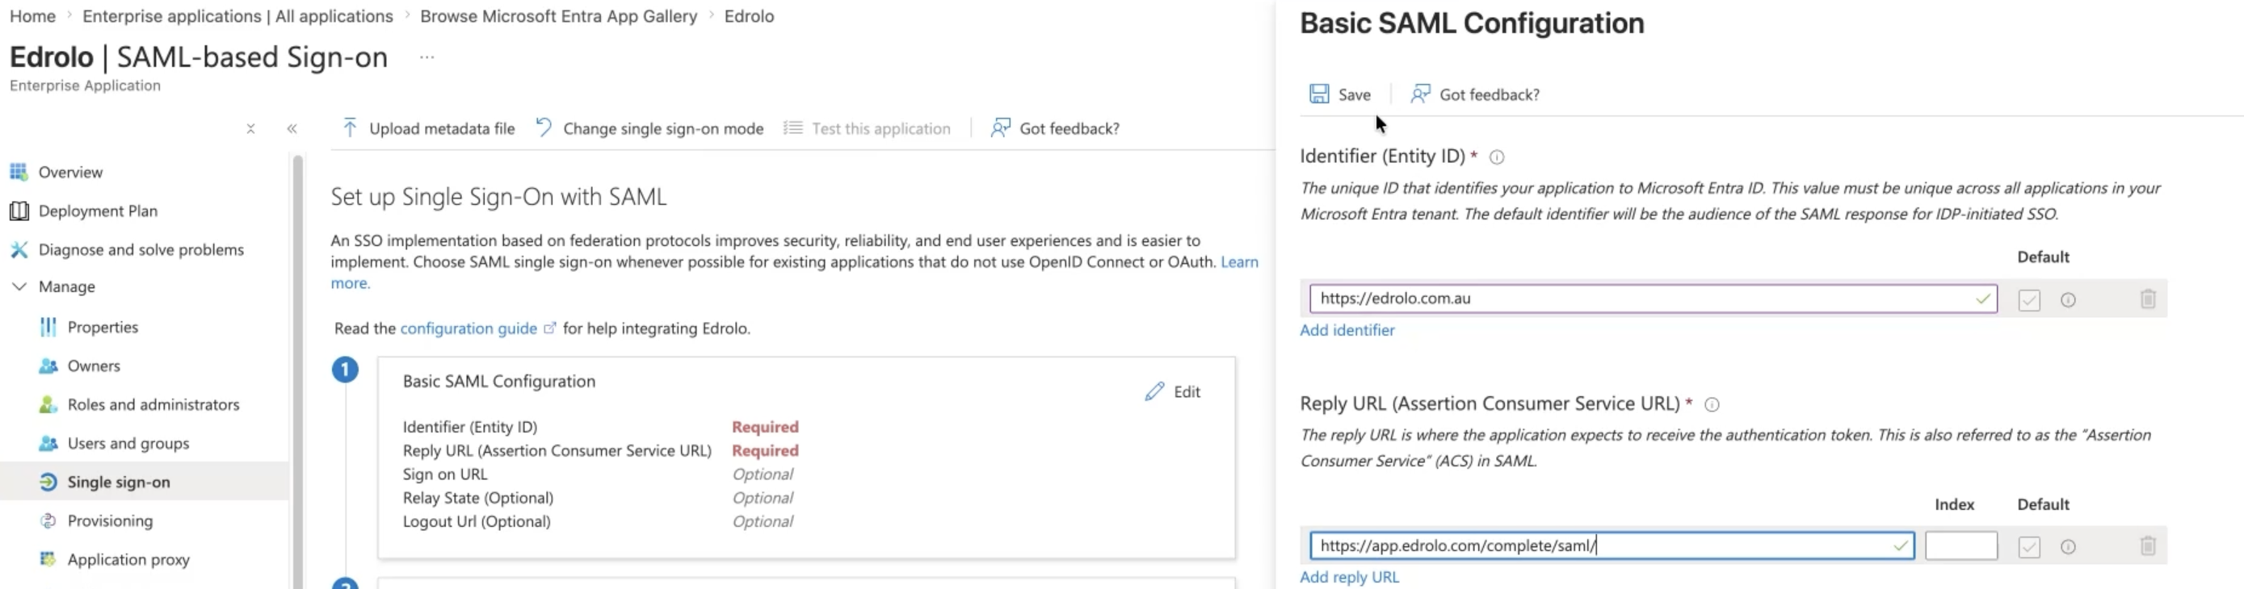Delete the https://edrolo.com.au identifier row
Image resolution: width=2244 pixels, height=589 pixels.
tap(2147, 299)
